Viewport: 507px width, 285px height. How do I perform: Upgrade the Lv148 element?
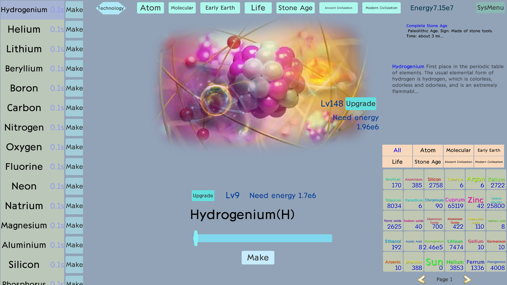pos(361,104)
